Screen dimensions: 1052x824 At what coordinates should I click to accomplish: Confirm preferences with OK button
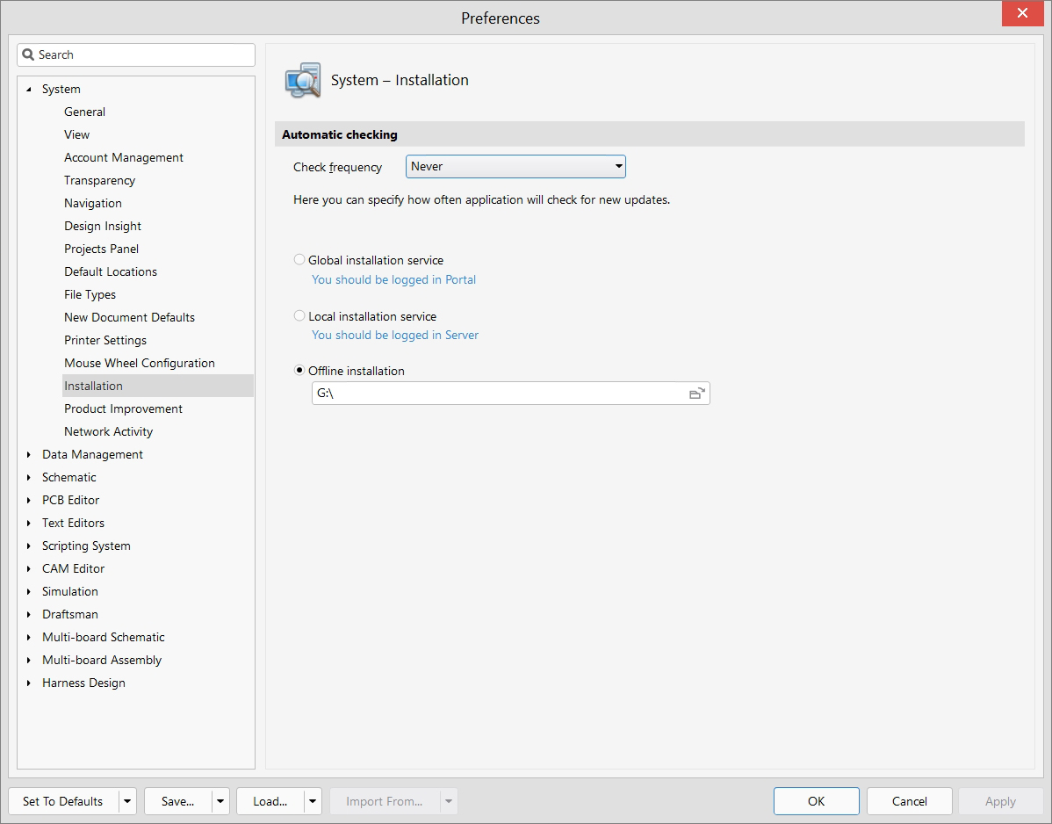(x=816, y=801)
